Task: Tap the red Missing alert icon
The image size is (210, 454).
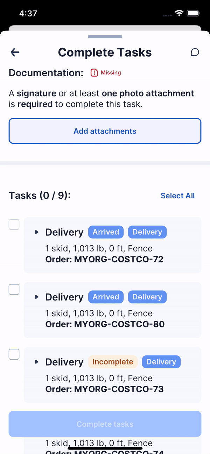Action: coord(94,73)
